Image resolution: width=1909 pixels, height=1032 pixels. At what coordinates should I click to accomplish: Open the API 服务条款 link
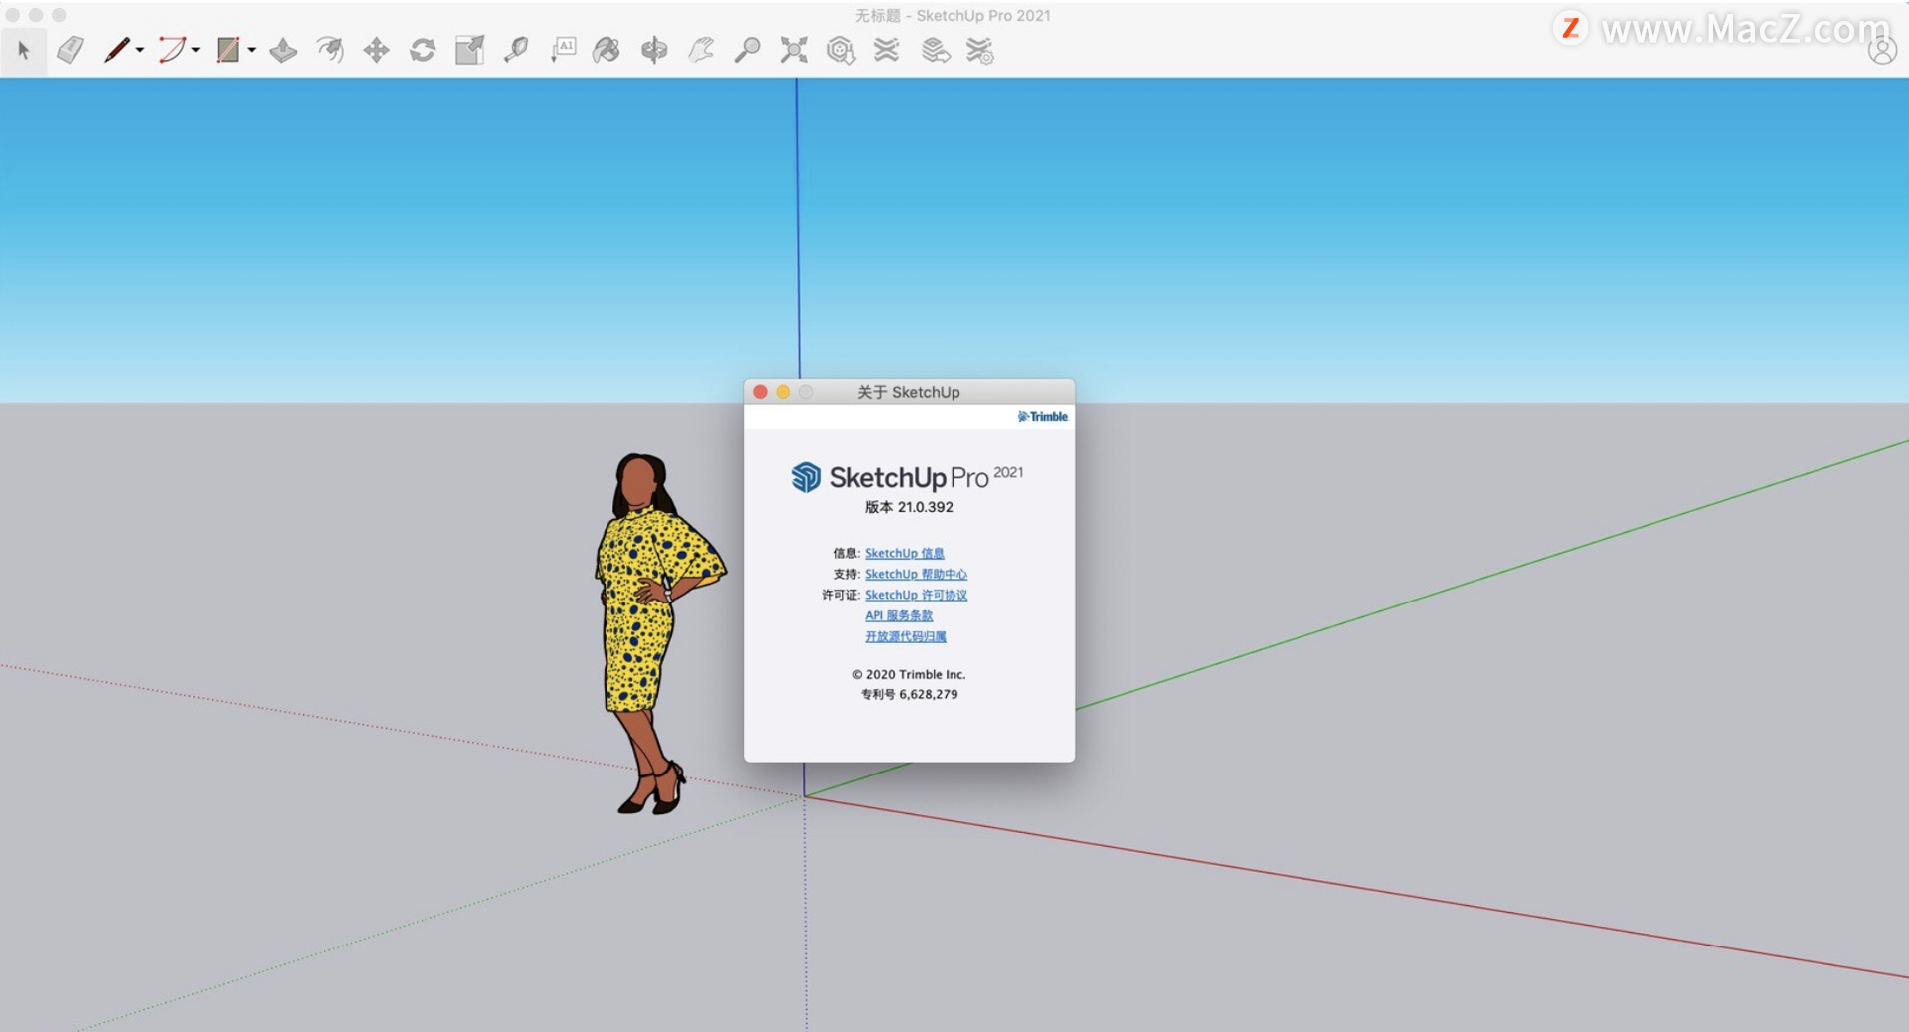click(899, 615)
